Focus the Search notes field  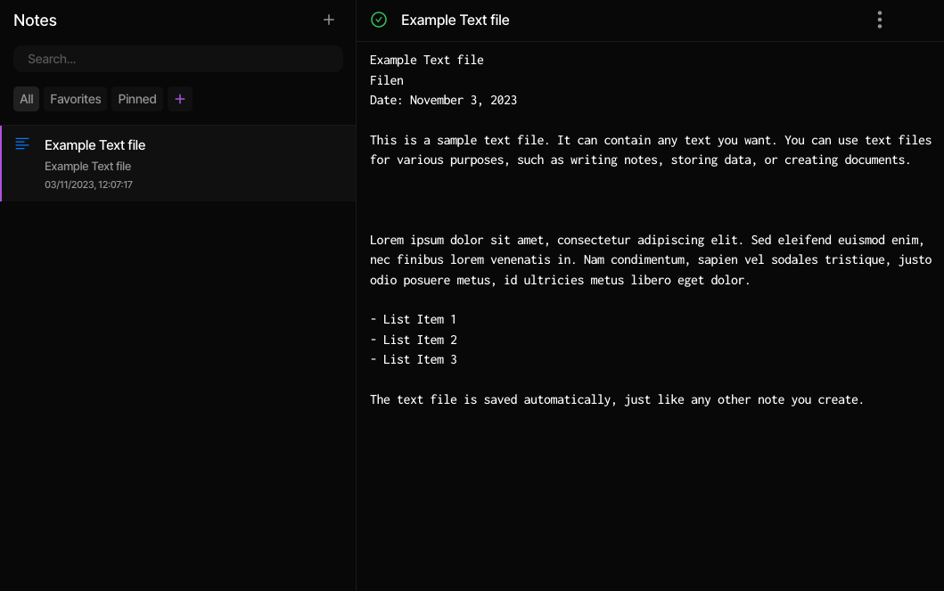tap(178, 59)
